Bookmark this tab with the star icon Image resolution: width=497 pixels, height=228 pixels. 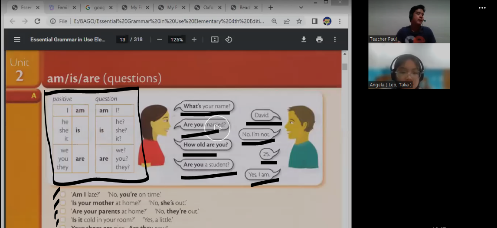pos(299,21)
